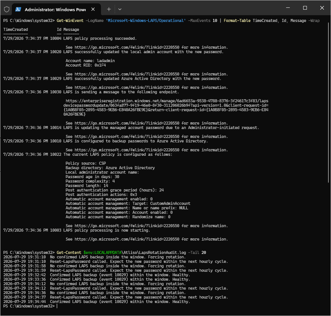Image resolution: width=331 pixels, height=316 pixels.
Task: Click 'Name or name prefix: NULL' line
Action: tap(127, 208)
